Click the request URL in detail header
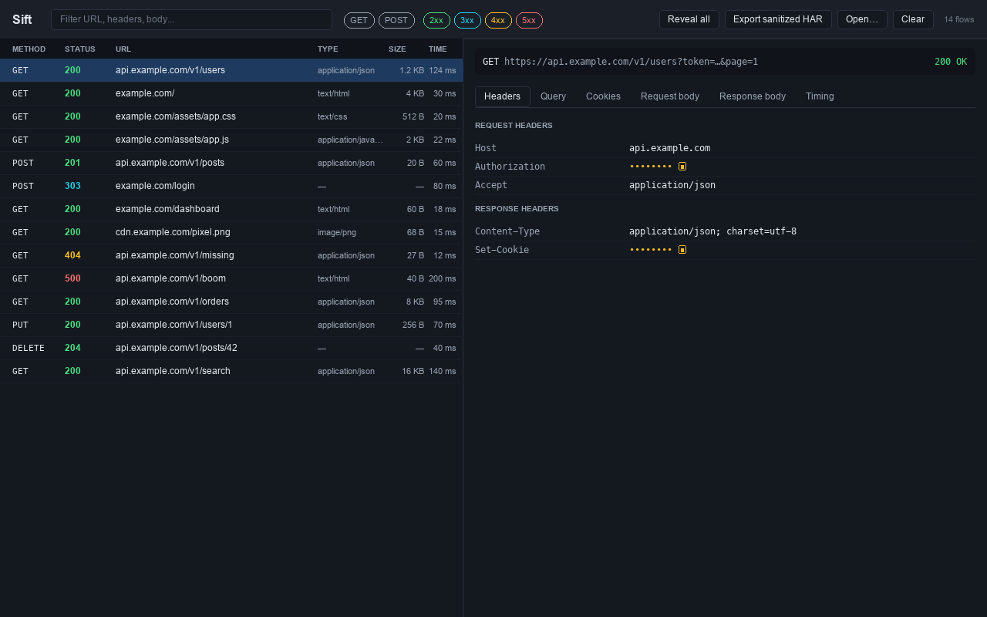 point(631,62)
